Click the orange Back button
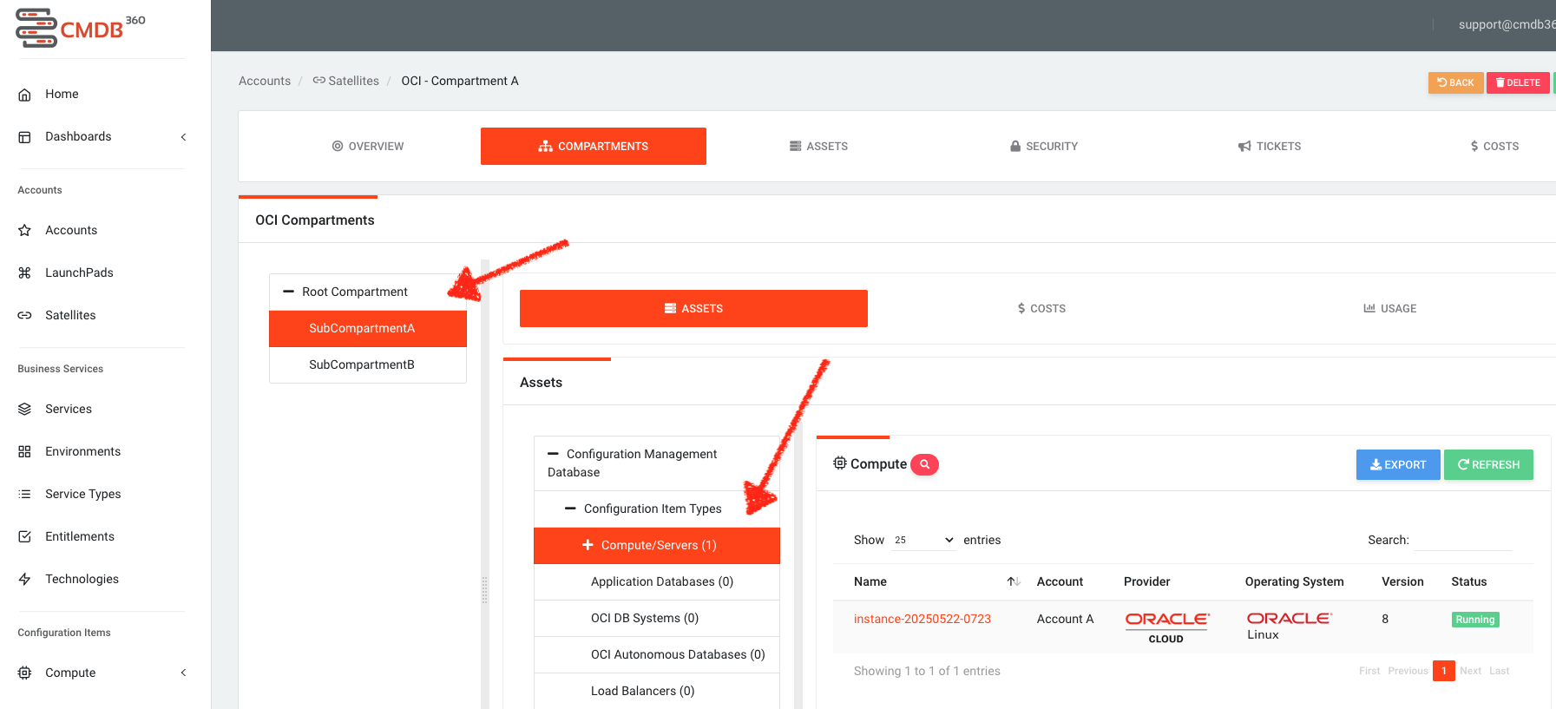This screenshot has width=1556, height=709. [x=1455, y=83]
